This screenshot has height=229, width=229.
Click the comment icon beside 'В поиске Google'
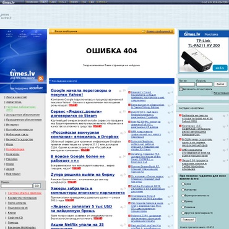click(120, 157)
